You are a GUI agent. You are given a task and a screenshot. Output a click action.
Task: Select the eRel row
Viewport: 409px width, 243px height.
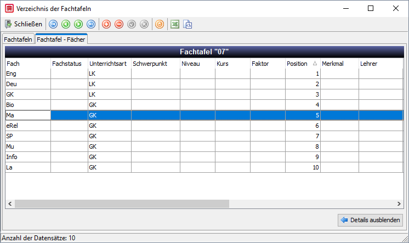[204, 126]
